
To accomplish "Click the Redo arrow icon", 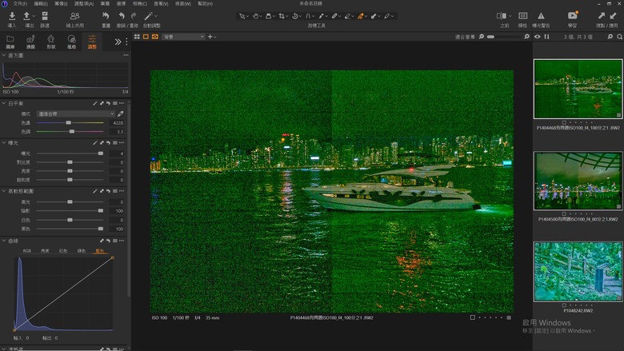I will 134,16.
